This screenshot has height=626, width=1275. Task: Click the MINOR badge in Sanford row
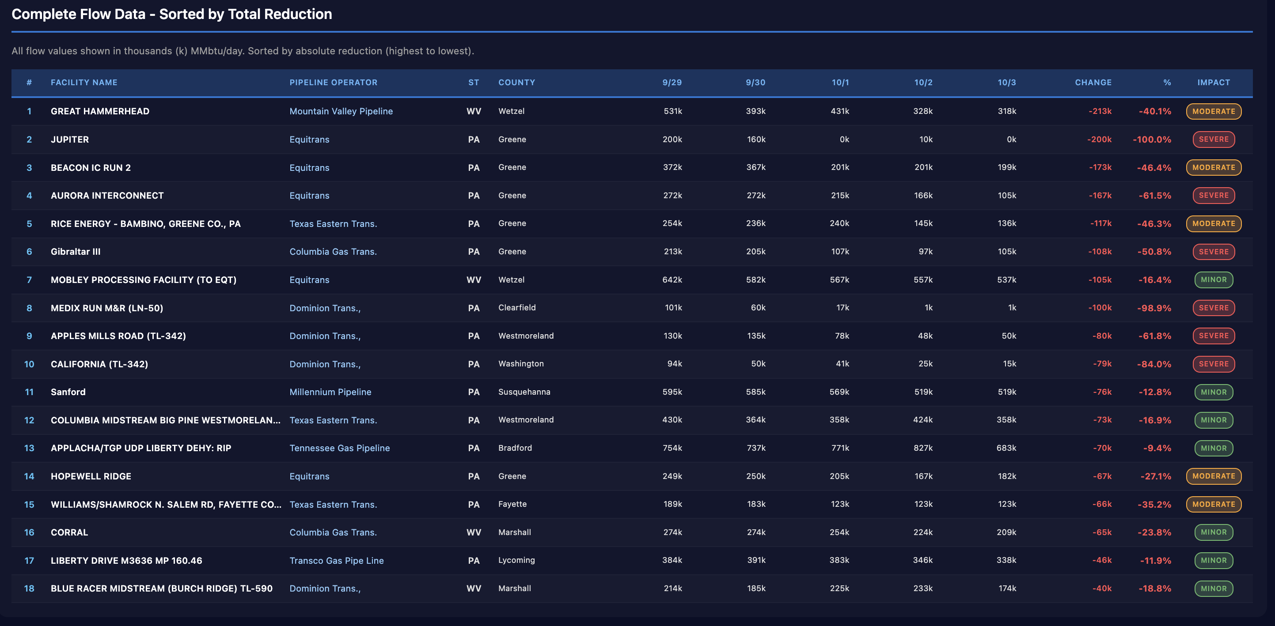click(x=1213, y=392)
